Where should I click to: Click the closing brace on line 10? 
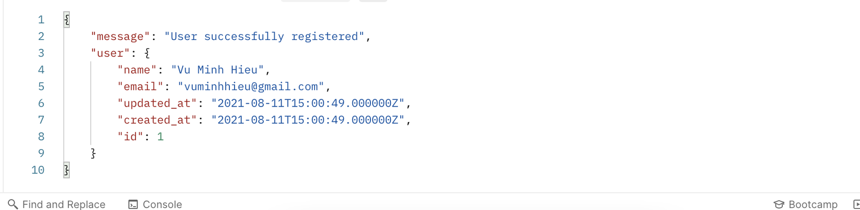(x=67, y=170)
